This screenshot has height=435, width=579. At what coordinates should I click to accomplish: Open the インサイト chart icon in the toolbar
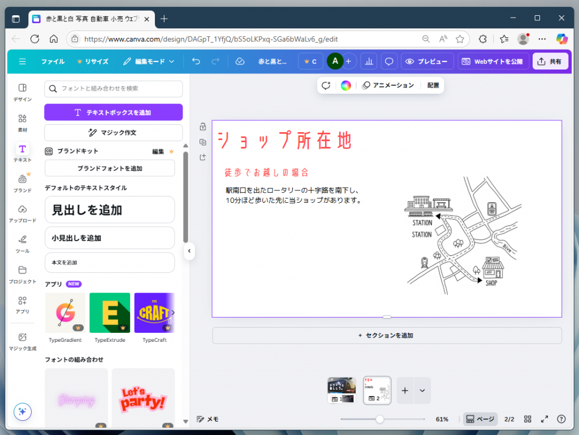pos(369,61)
